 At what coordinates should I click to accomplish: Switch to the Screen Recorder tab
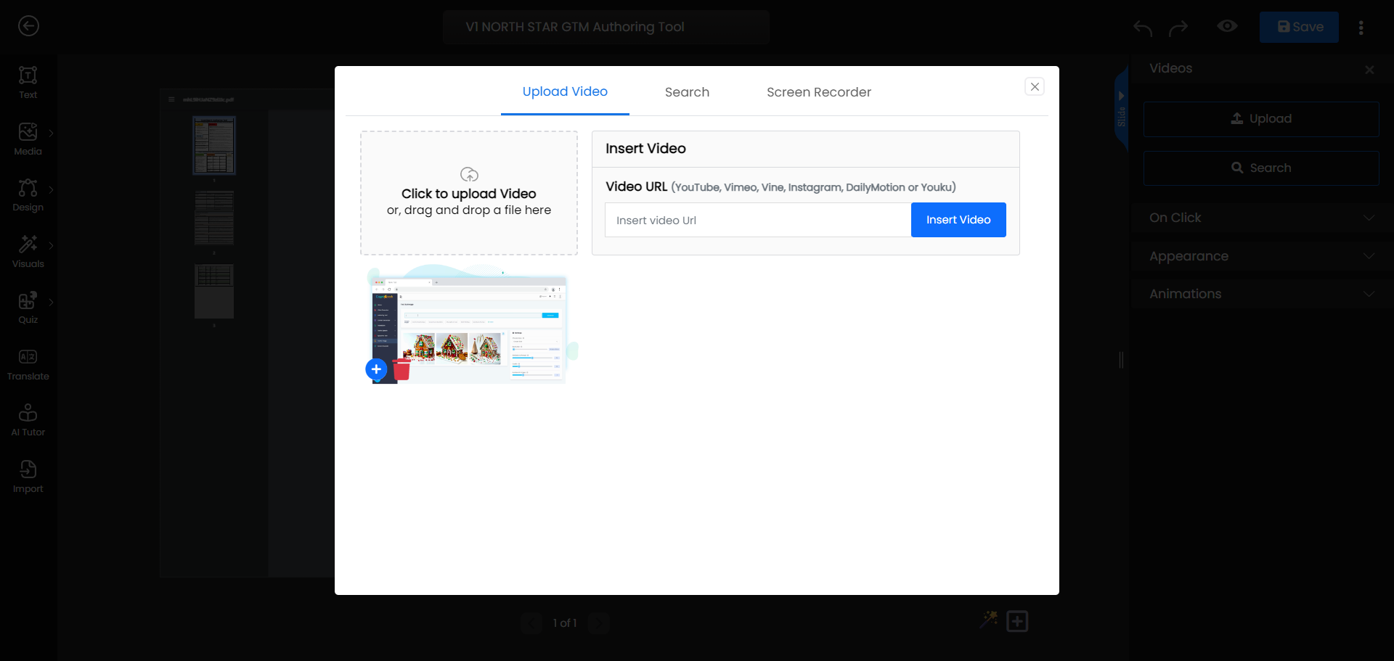[818, 92]
